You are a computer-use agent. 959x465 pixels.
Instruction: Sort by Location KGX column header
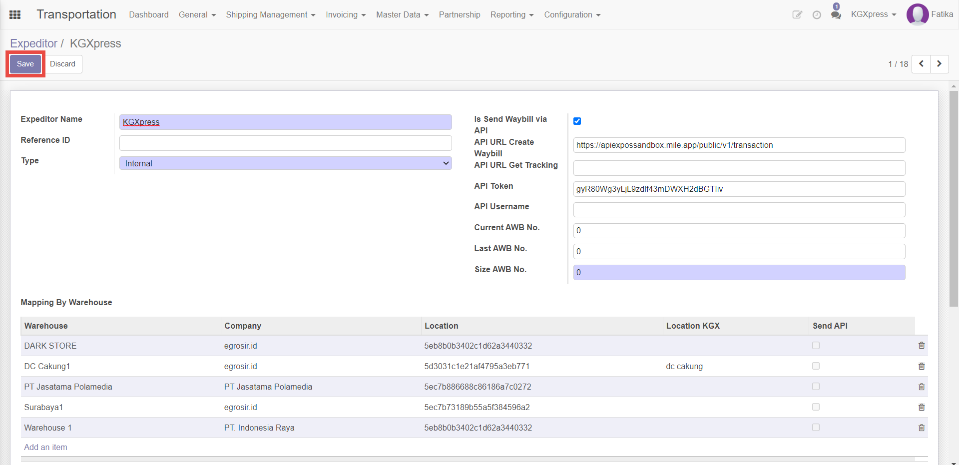coord(736,326)
